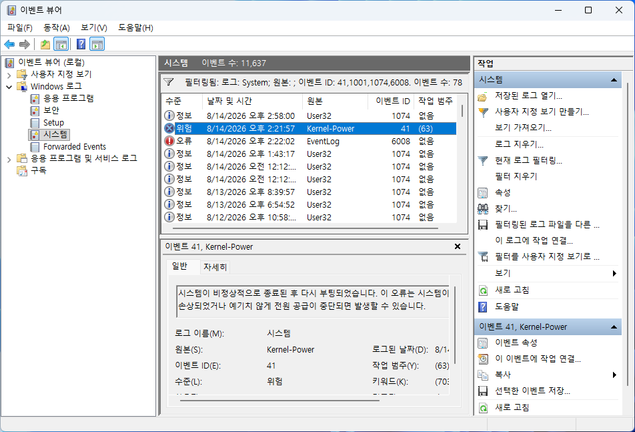The height and width of the screenshot is (432, 635).
Task: Click the 도움말 blue question icon in actions pane
Action: coord(483,306)
